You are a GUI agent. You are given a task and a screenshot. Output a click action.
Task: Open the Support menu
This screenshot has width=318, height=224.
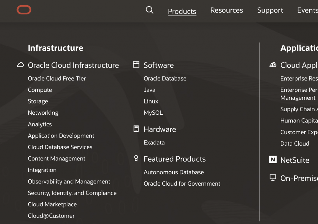tap(270, 10)
